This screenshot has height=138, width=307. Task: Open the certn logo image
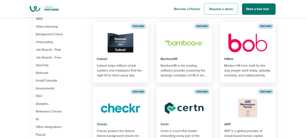pyautogui.click(x=184, y=108)
